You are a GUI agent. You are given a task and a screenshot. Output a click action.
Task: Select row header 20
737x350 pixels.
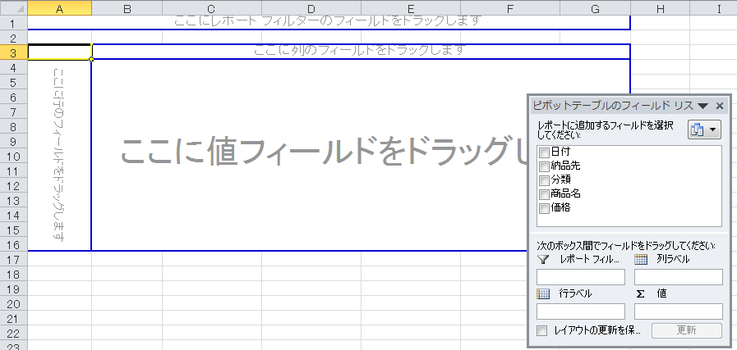tap(13, 303)
